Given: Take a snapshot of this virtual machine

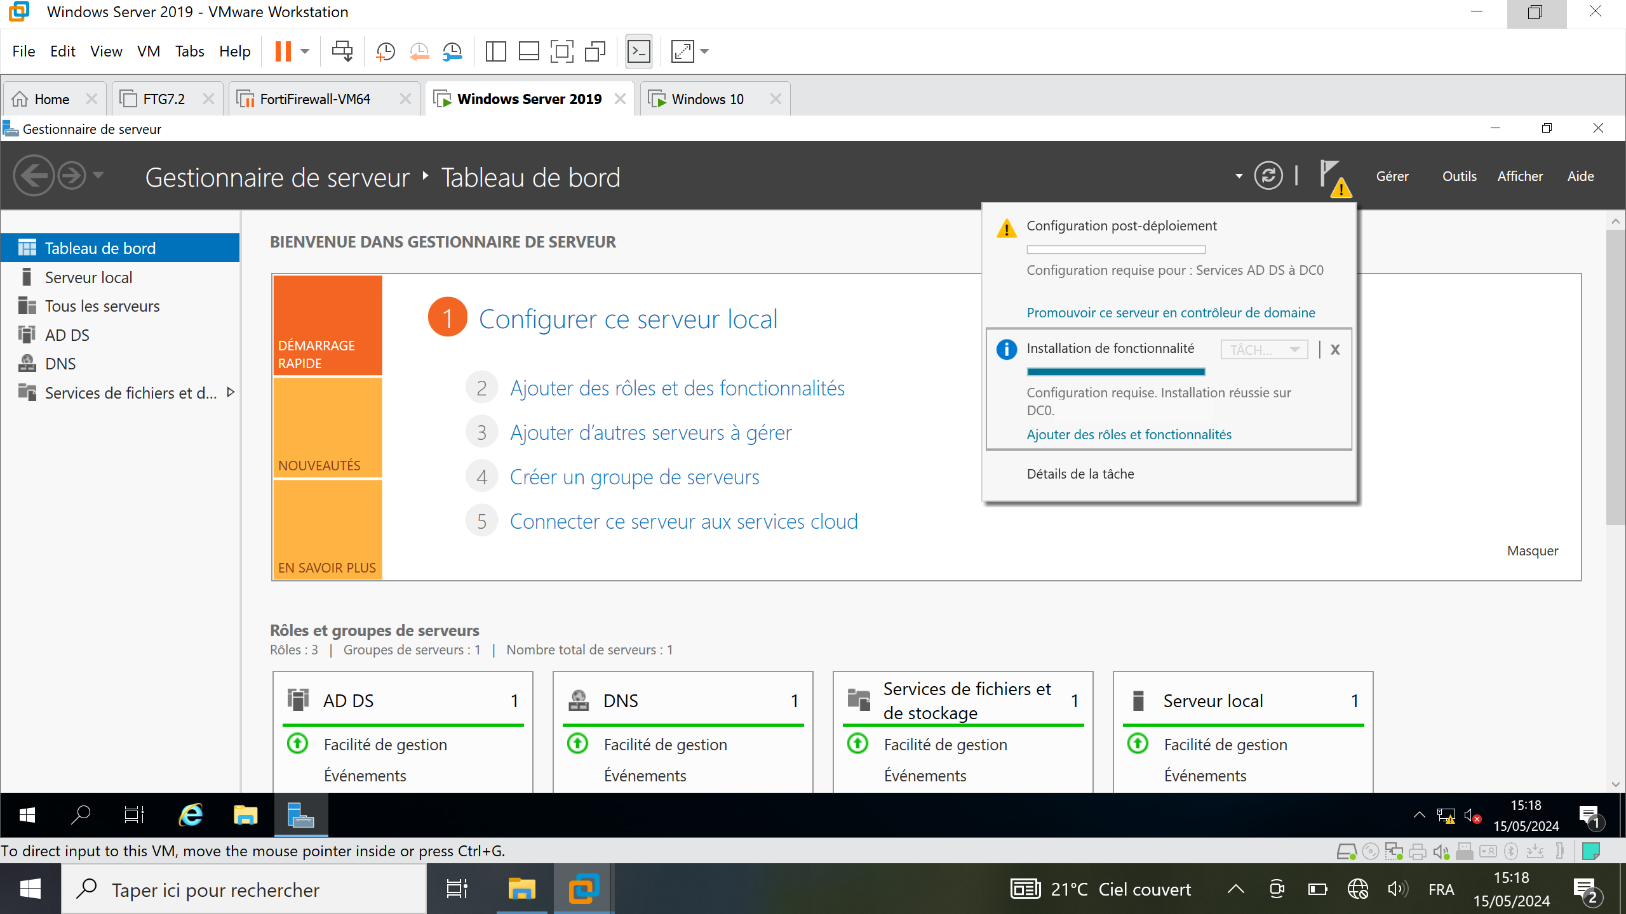Looking at the screenshot, I should [385, 51].
